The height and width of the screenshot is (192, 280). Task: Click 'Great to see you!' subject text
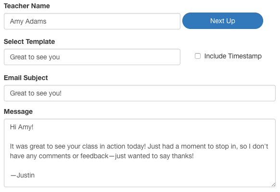click(36, 93)
